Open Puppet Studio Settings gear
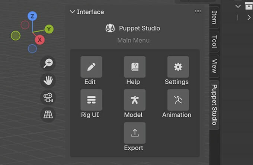This screenshot has height=165, width=253. point(178,67)
